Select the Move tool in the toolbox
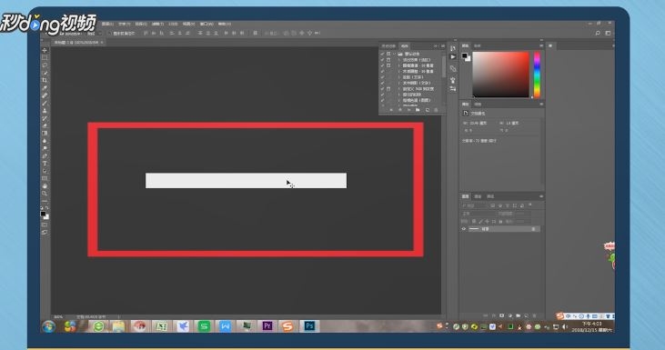Screen dimensions: 665x350 pos(45,50)
